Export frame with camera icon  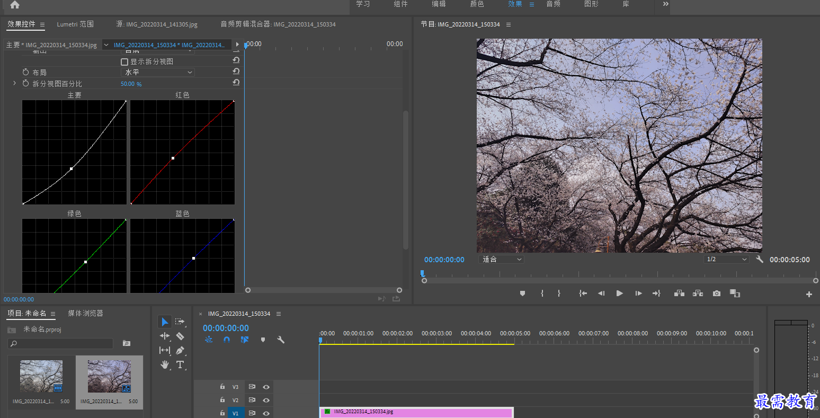[717, 294]
